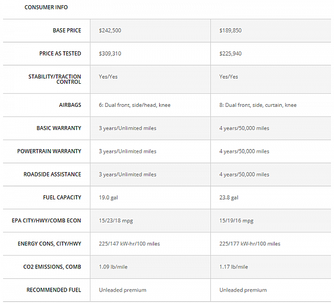Click the AIRBAGS row label
Screen dimensions: 334x304
point(70,105)
